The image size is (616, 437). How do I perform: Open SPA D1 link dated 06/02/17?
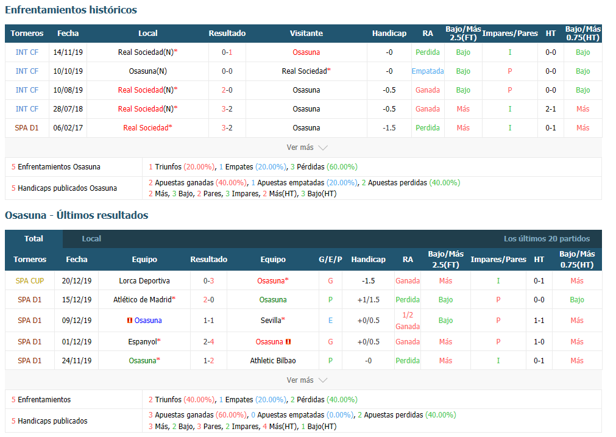(x=27, y=128)
